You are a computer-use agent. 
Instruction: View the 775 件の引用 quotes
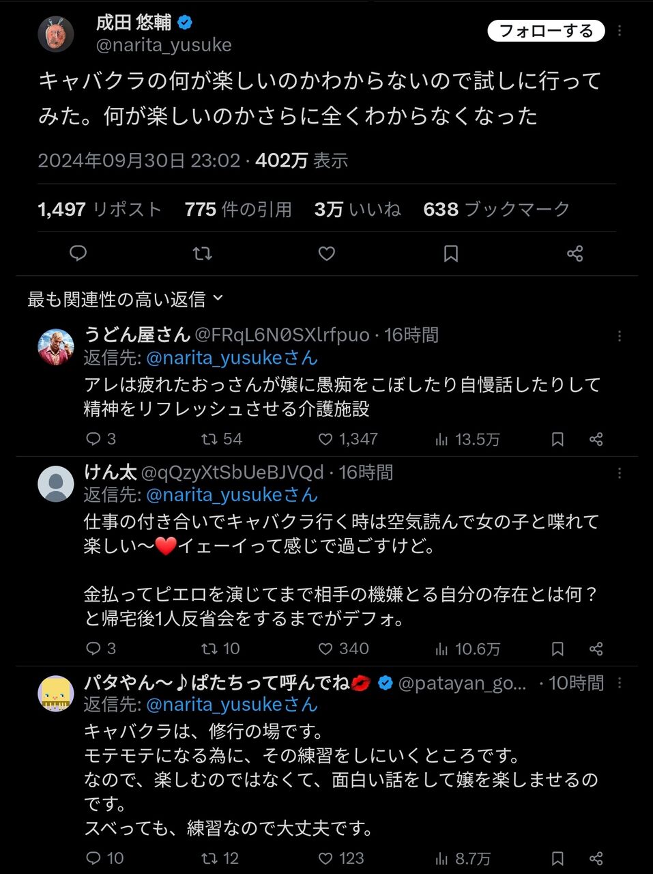[x=238, y=209]
